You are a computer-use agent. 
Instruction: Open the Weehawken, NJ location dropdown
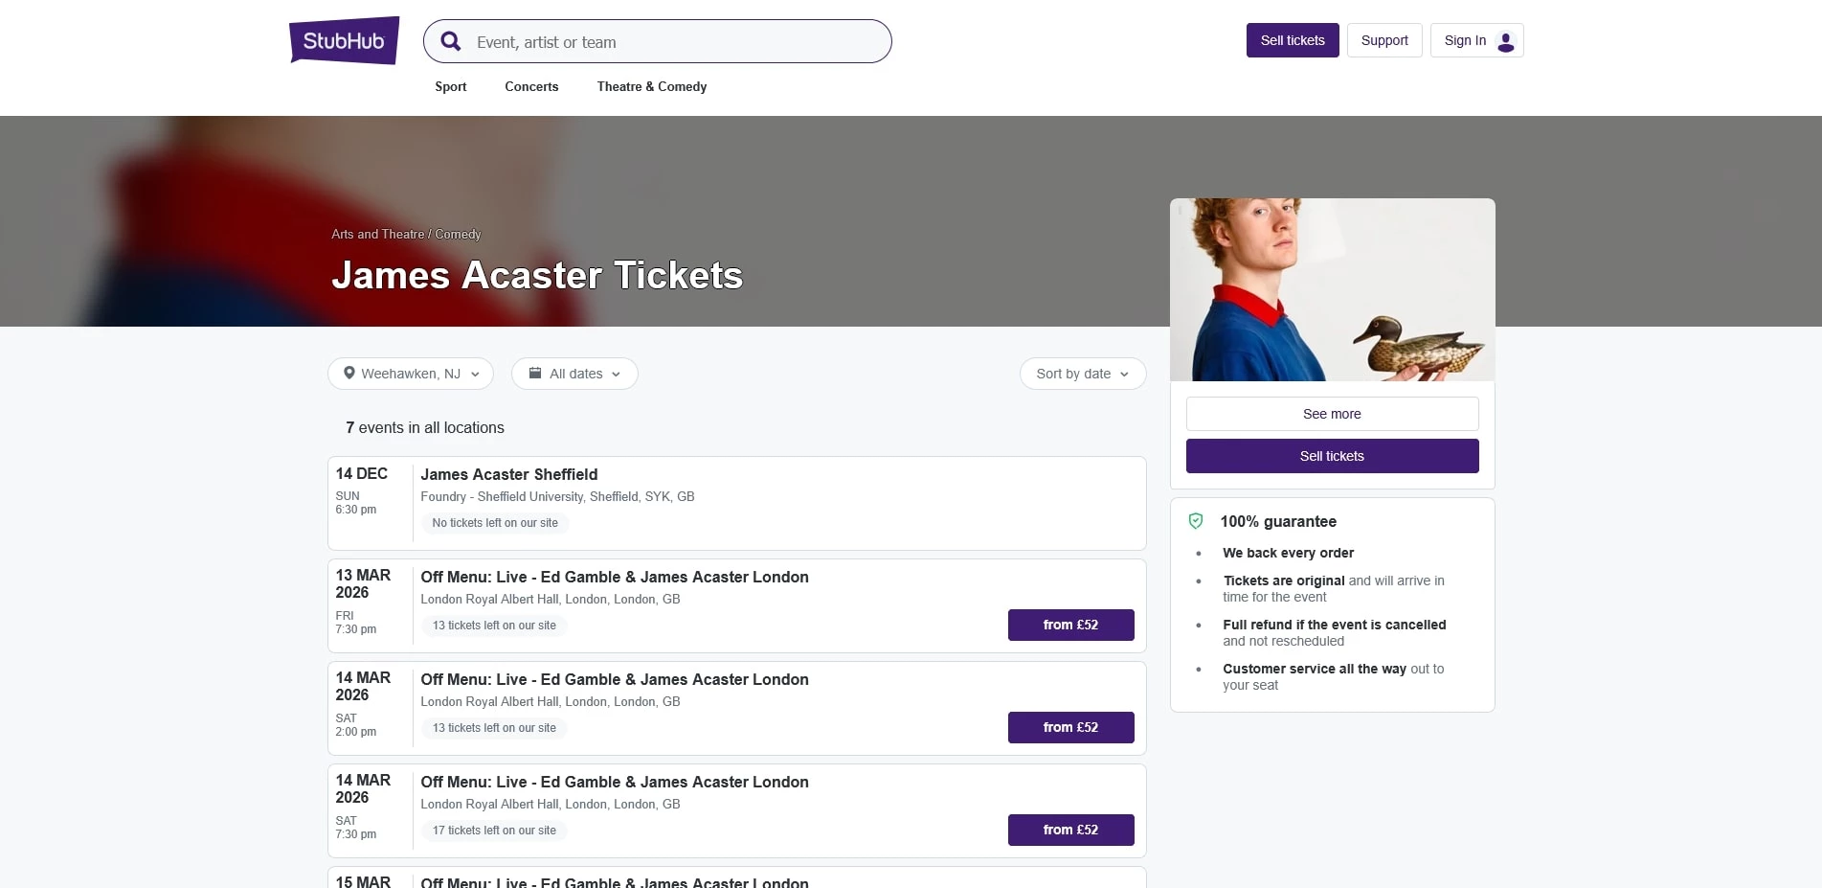(x=410, y=374)
